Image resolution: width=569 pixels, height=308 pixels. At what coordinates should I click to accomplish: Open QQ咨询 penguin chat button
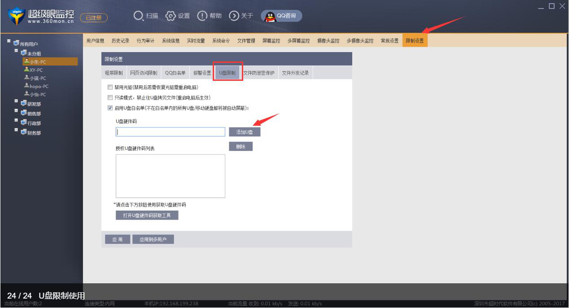click(x=281, y=16)
